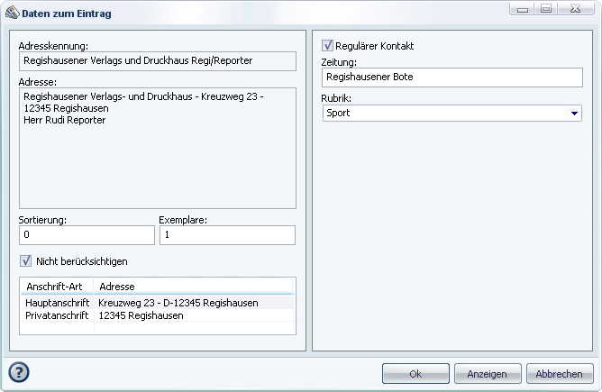This screenshot has width=602, height=392.
Task: Click the help question mark icon
Action: coord(19,372)
